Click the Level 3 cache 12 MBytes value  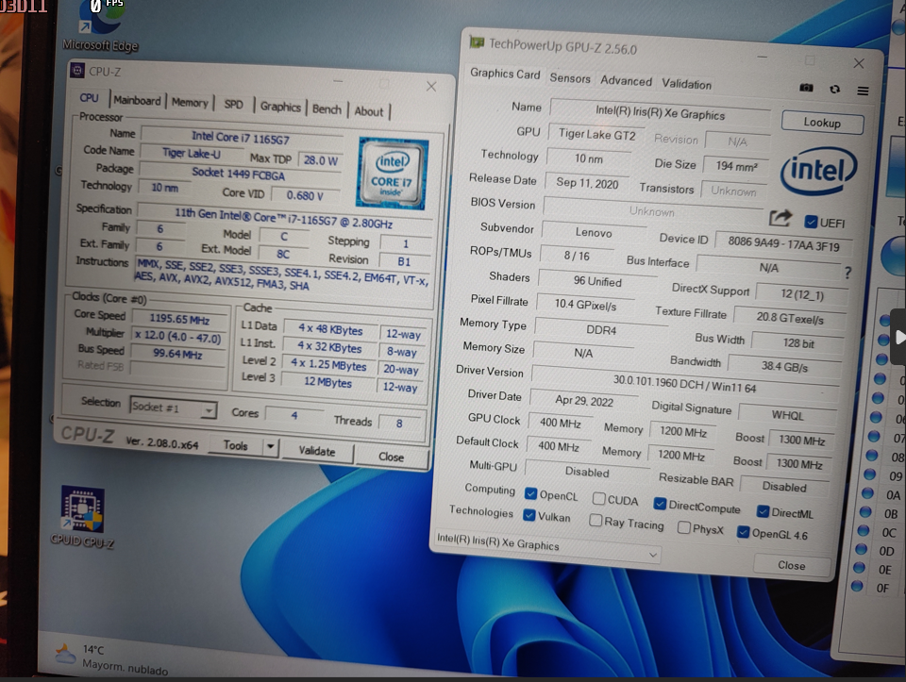click(x=327, y=382)
